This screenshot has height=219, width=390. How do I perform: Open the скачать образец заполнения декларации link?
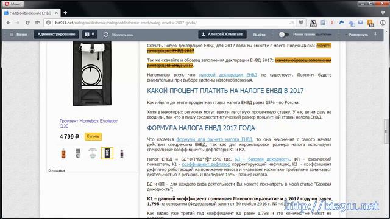303,60
